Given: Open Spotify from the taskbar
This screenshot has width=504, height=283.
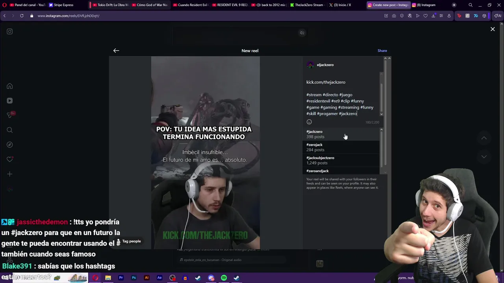Looking at the screenshot, I should (224, 278).
